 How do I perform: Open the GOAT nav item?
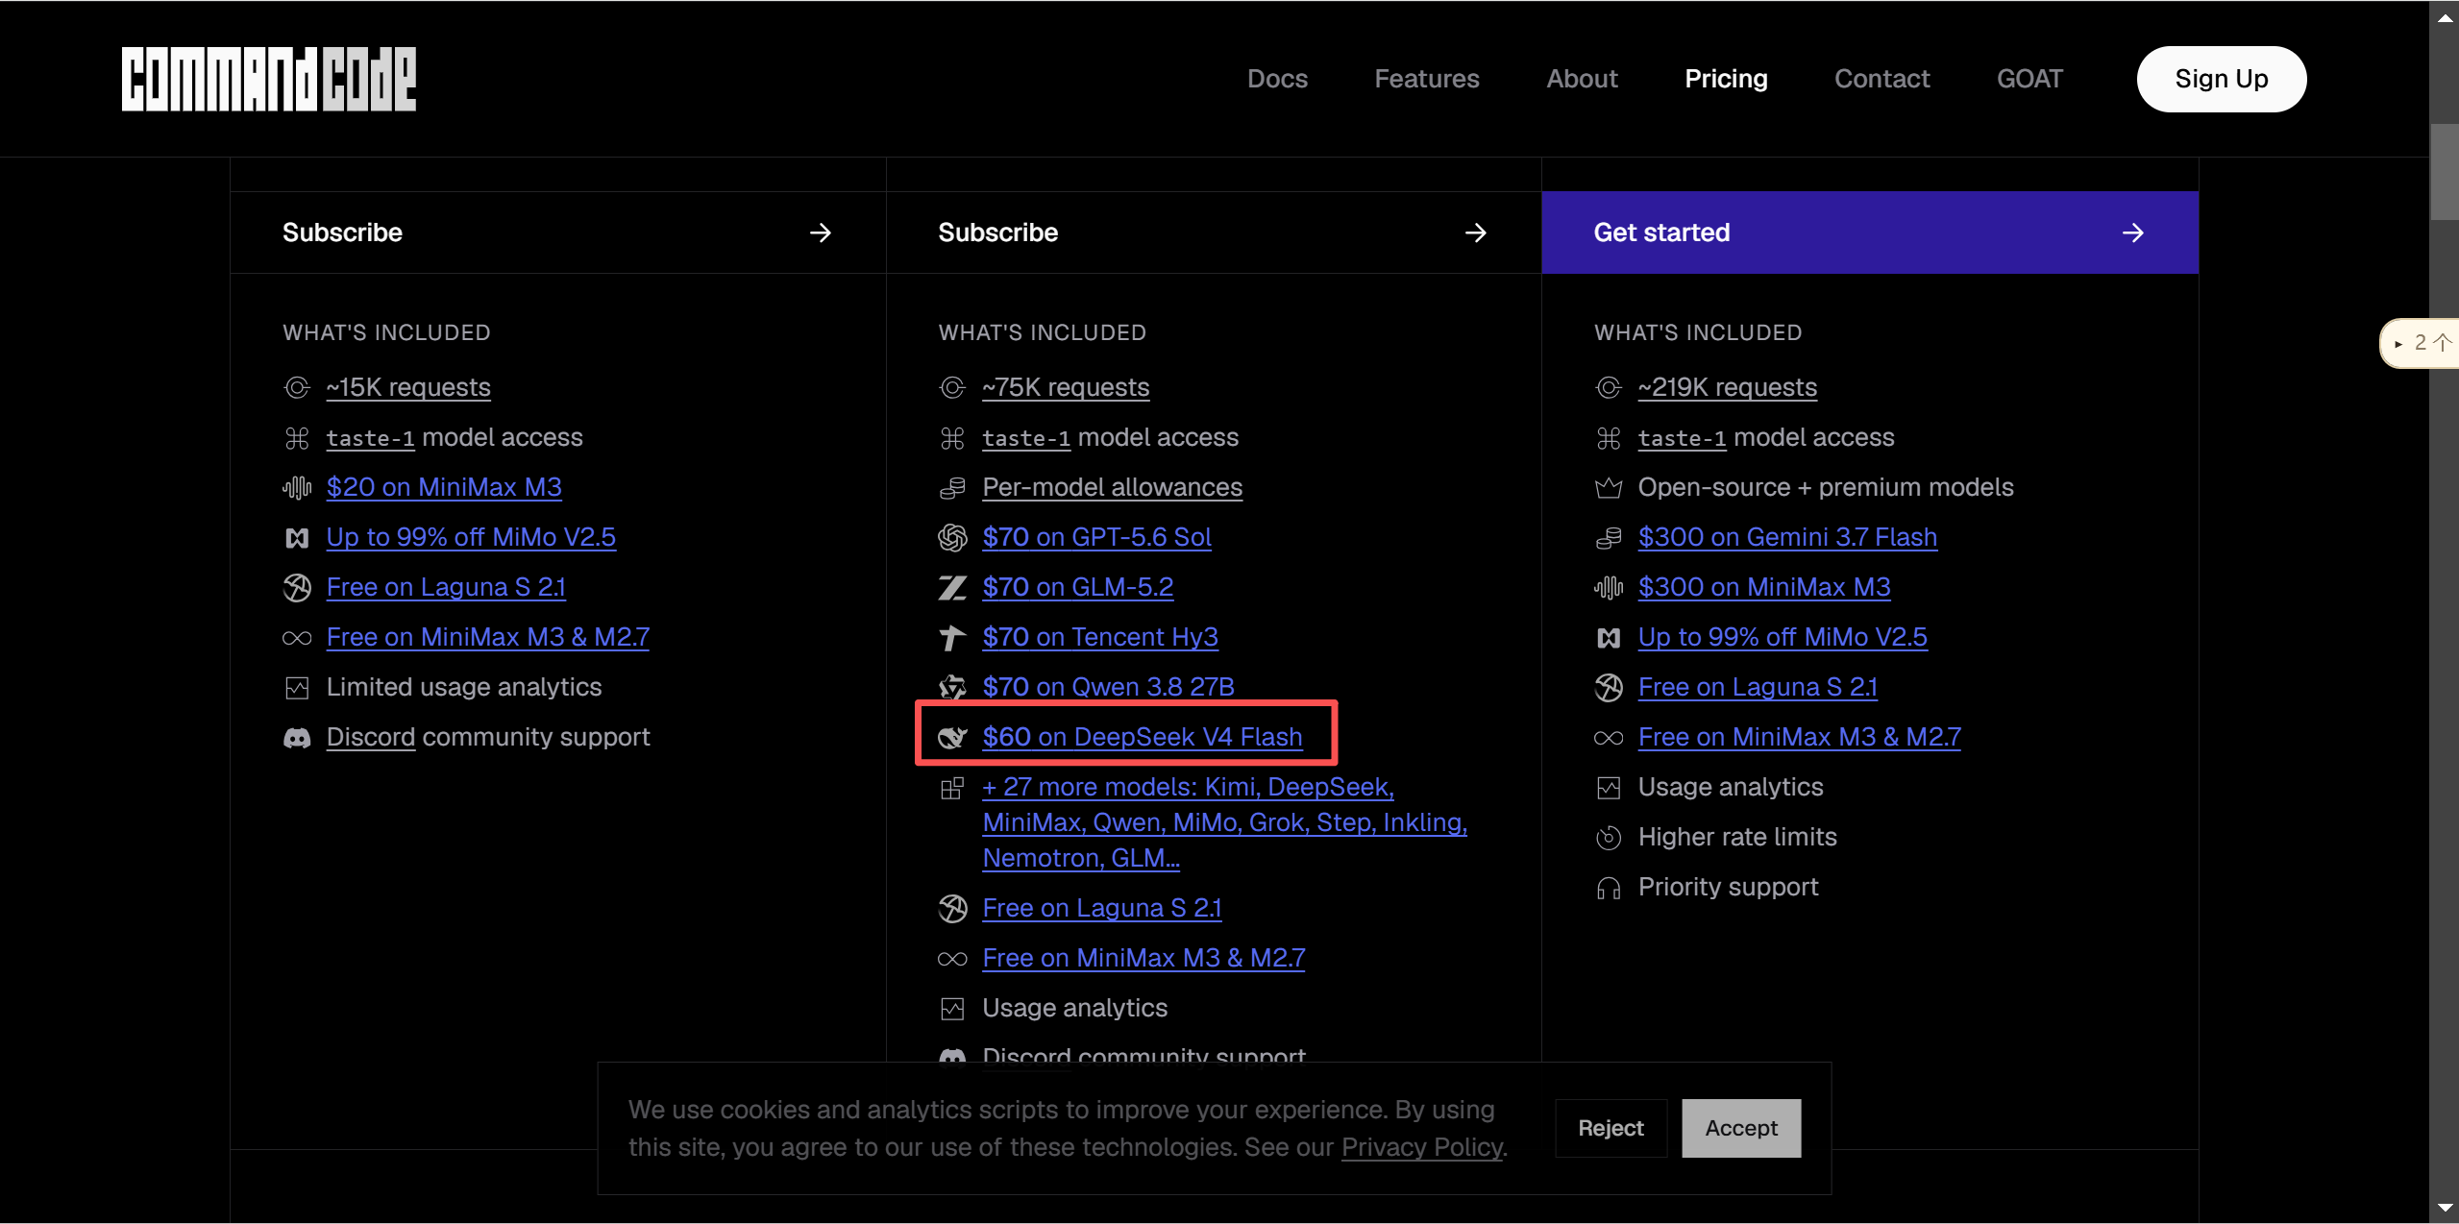click(x=2029, y=79)
